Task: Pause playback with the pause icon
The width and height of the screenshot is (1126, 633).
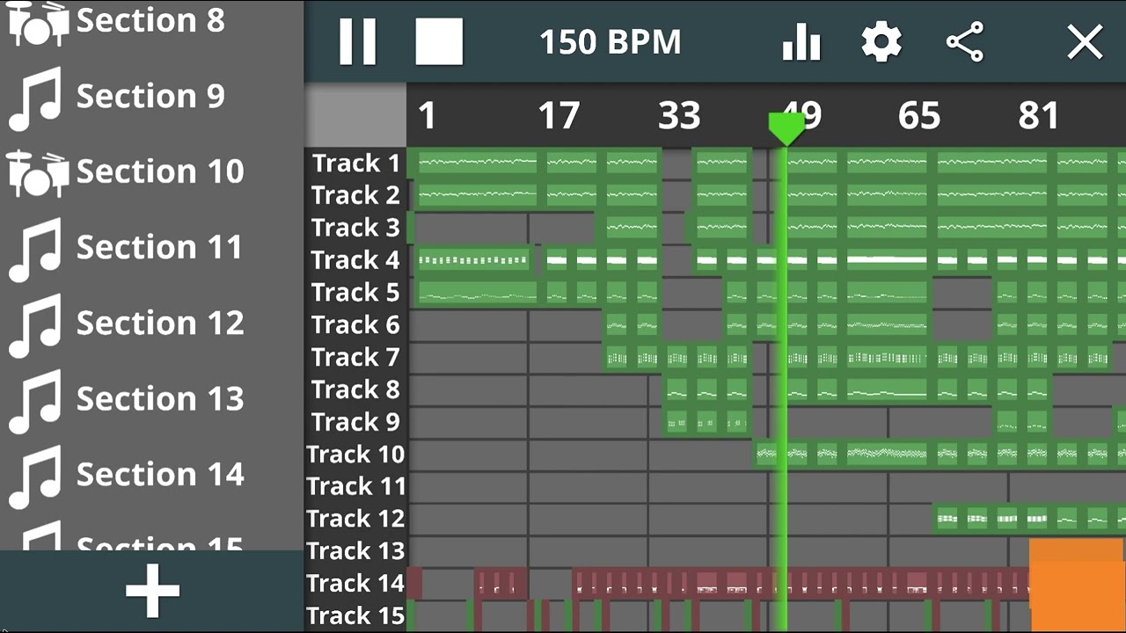Action: click(x=357, y=41)
